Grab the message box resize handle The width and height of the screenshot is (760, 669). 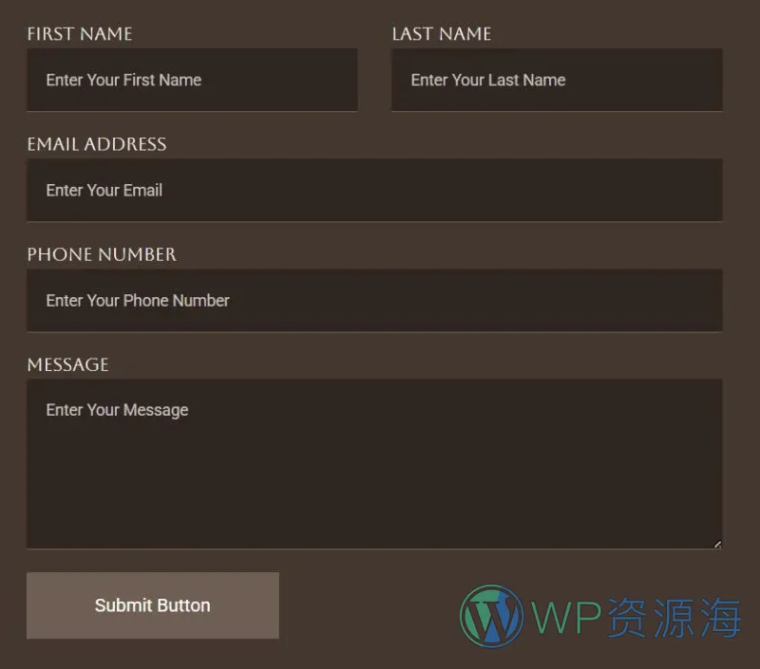(x=718, y=545)
